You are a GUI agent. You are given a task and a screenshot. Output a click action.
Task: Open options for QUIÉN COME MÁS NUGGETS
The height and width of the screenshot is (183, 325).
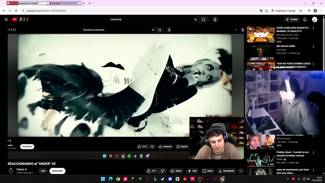(x=313, y=28)
